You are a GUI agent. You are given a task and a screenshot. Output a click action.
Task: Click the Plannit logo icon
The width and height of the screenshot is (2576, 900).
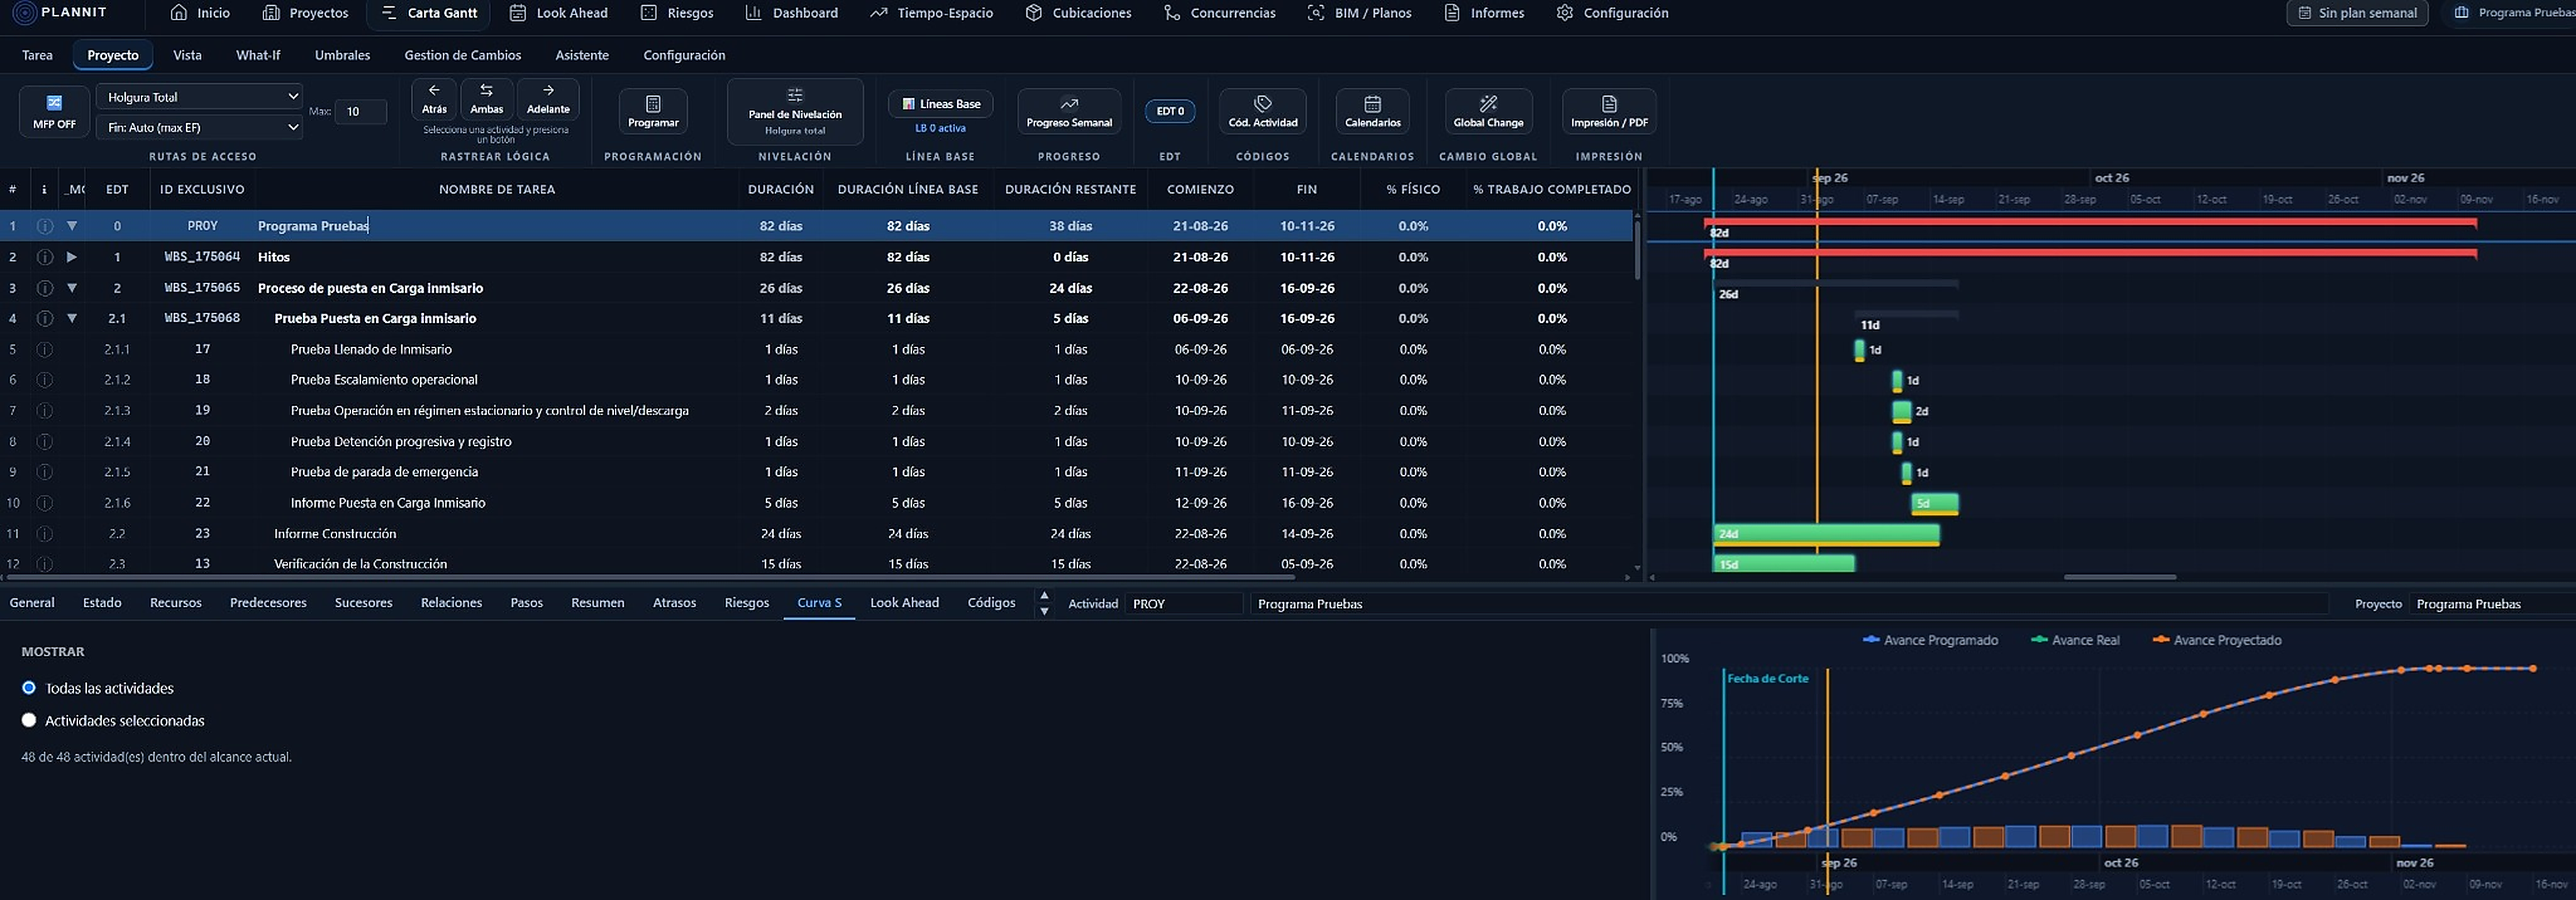click(x=25, y=13)
